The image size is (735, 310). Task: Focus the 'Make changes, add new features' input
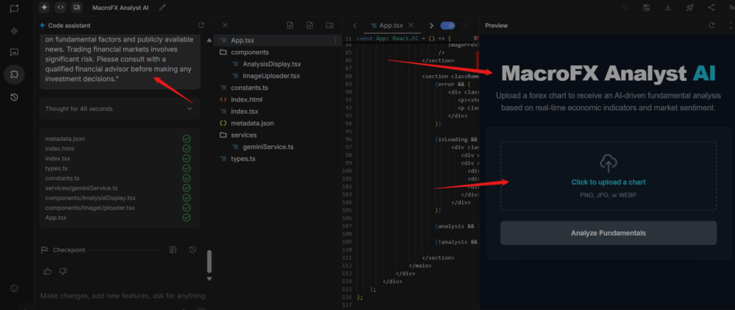pyautogui.click(x=123, y=296)
